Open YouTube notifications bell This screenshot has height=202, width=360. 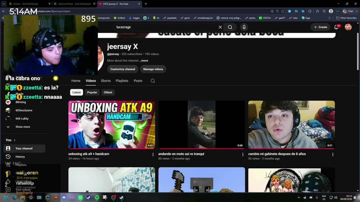tap(336, 27)
